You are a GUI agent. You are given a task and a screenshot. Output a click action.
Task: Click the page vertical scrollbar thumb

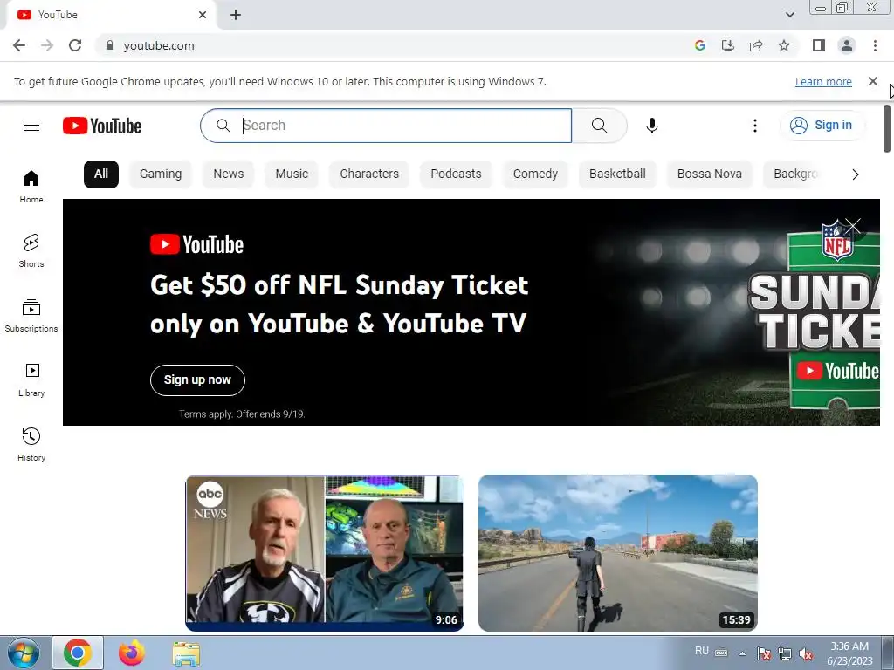point(887,128)
